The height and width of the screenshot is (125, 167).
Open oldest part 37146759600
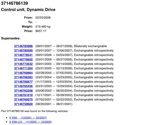point(23,104)
